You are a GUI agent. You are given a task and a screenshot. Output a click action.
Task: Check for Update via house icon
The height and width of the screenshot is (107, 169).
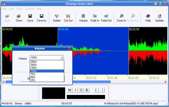pyautogui.click(x=159, y=18)
